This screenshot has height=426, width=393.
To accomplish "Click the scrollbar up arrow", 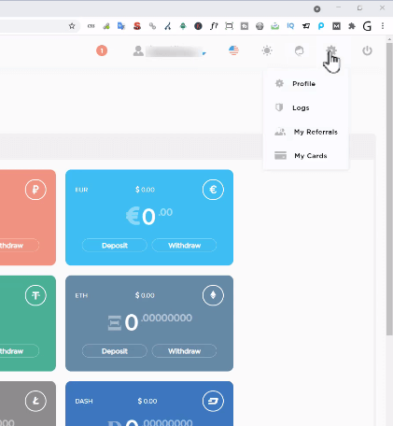I will pyautogui.click(x=389, y=39).
